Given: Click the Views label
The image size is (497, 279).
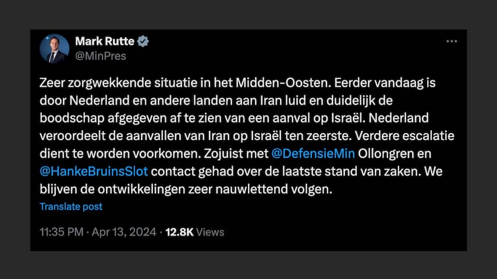Looking at the screenshot, I should click(x=210, y=232).
